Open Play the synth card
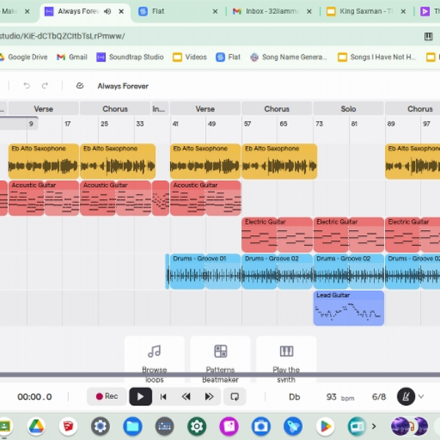This screenshot has width=440, height=440. point(286,359)
